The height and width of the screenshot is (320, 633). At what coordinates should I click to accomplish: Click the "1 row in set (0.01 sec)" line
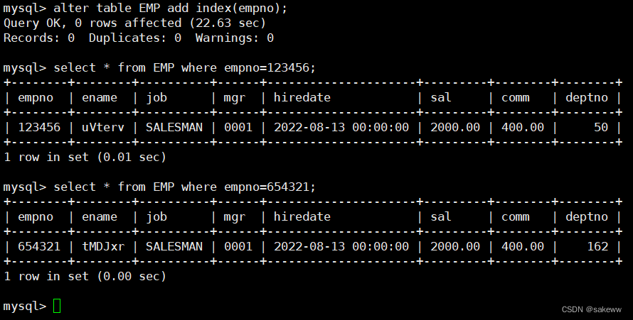(x=85, y=158)
